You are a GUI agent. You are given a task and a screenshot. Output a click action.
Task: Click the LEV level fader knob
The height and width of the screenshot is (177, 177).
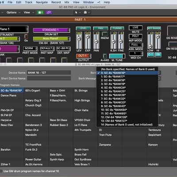pos(79,39)
